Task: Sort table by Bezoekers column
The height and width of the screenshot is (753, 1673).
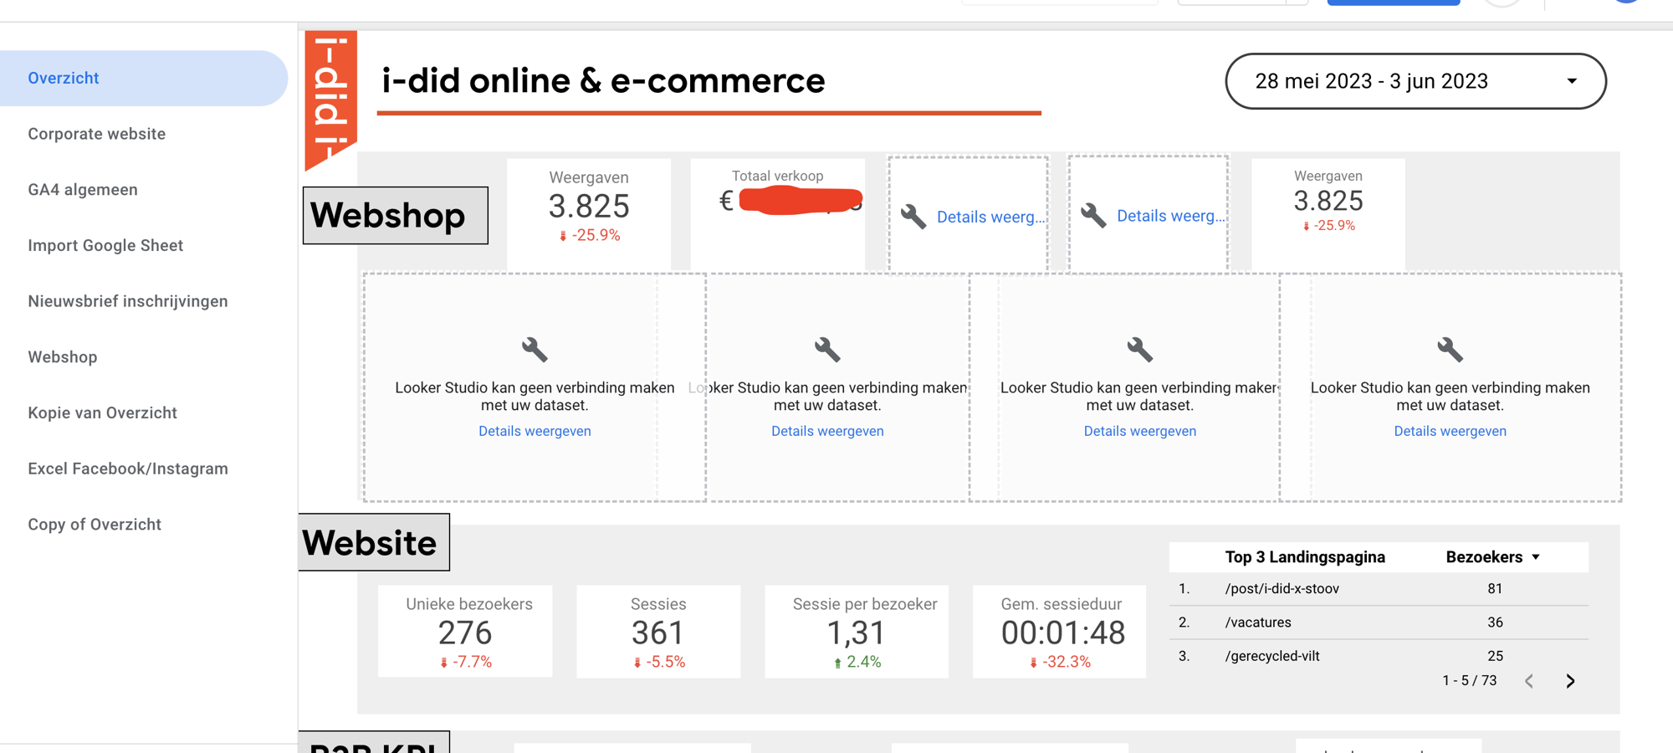Action: (1484, 557)
